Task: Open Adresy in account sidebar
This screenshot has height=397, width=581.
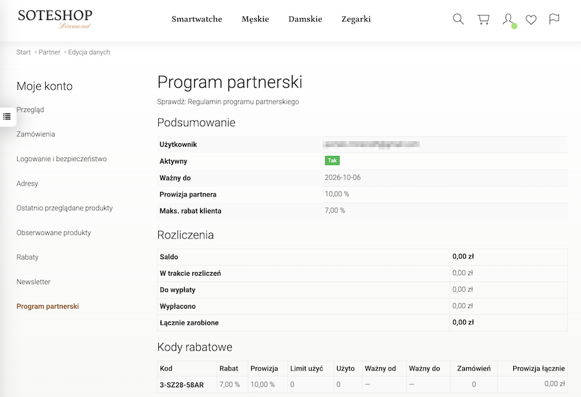Action: [x=27, y=184]
